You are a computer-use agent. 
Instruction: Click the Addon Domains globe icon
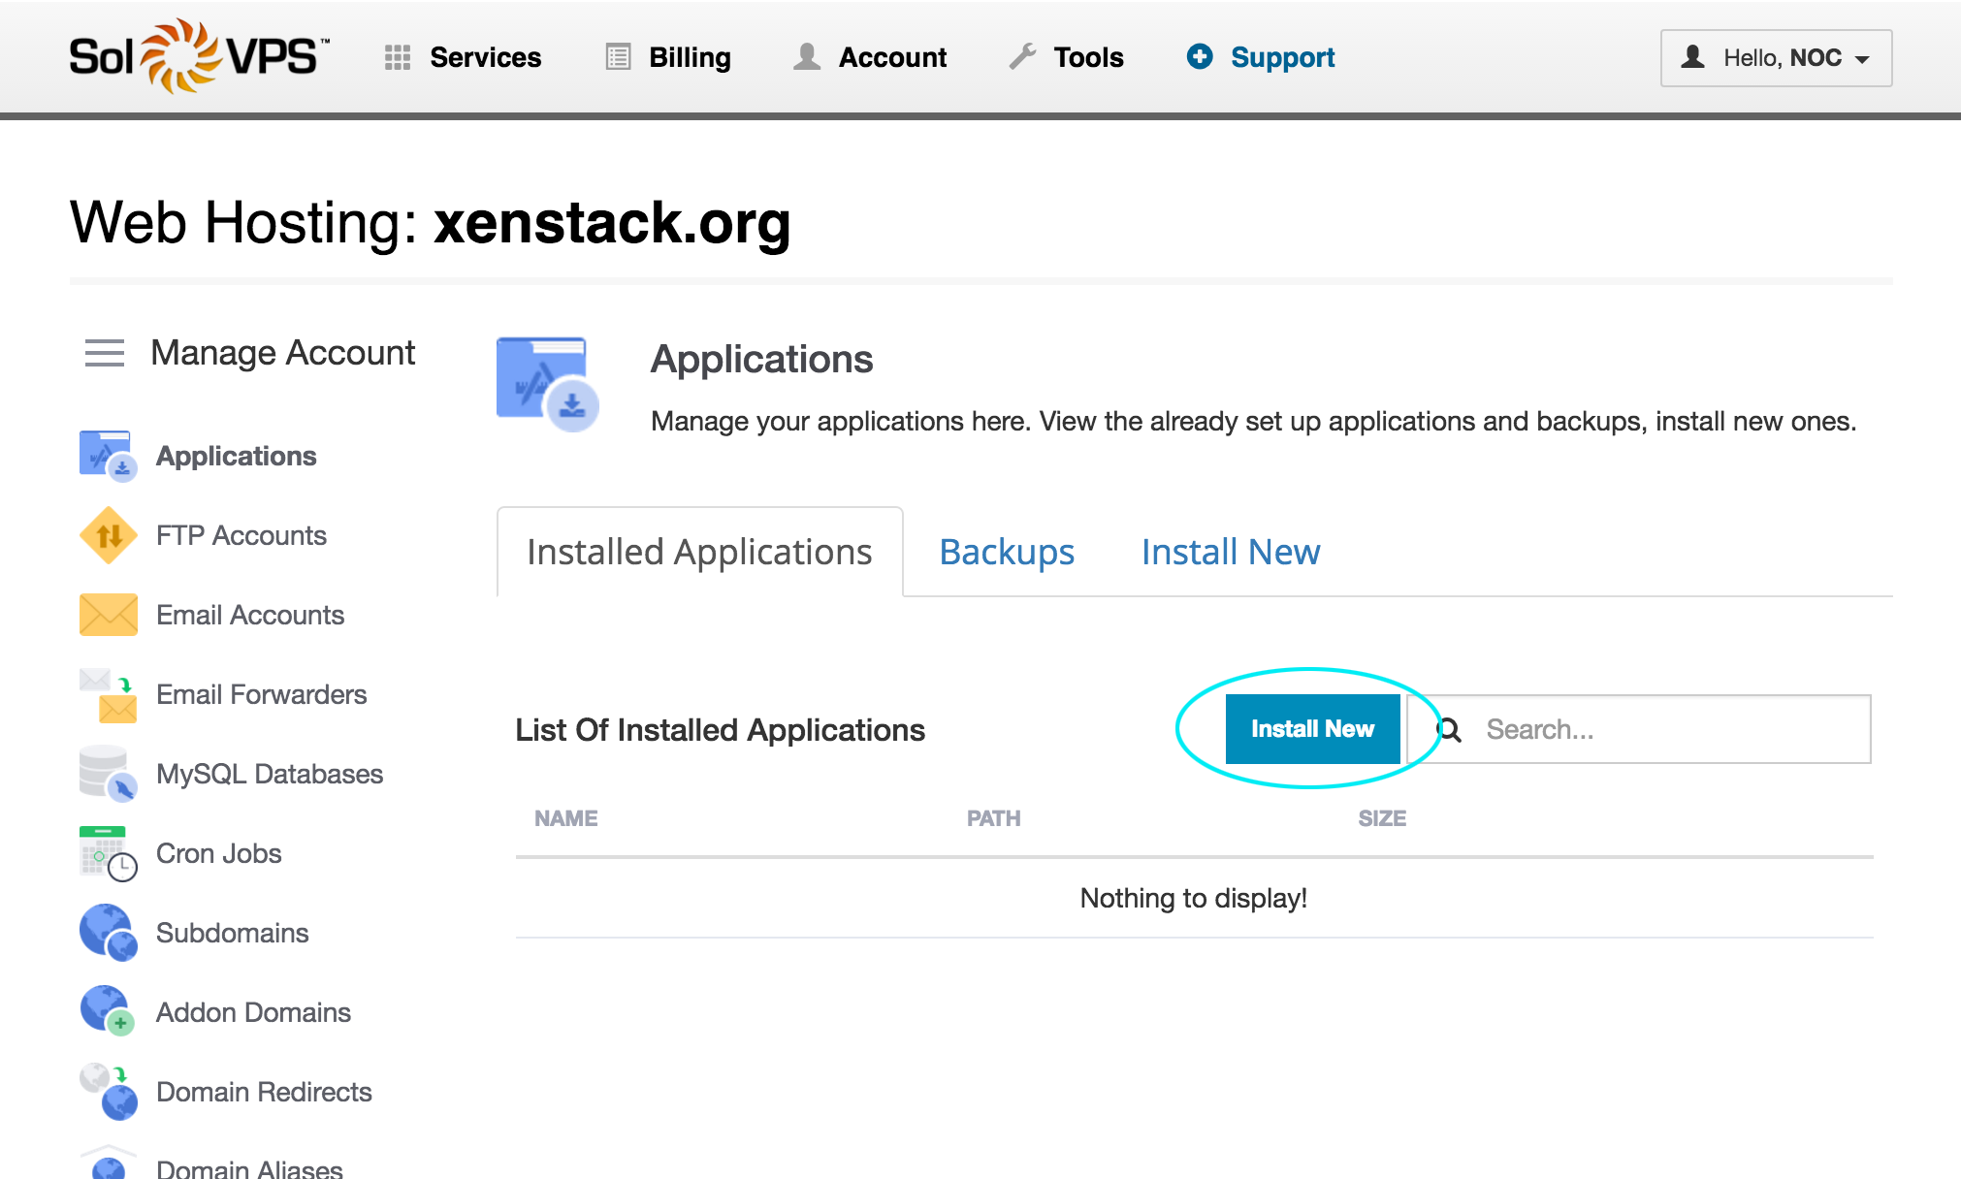(x=108, y=1011)
